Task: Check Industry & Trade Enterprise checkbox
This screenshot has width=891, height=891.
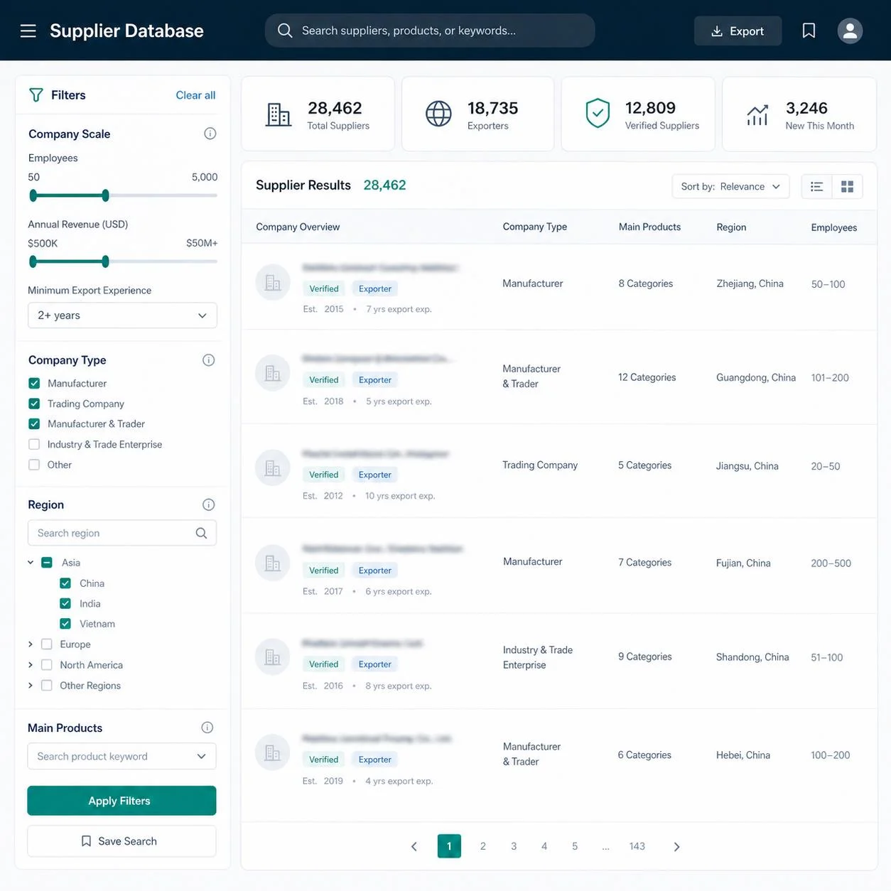Action: pos(34,444)
